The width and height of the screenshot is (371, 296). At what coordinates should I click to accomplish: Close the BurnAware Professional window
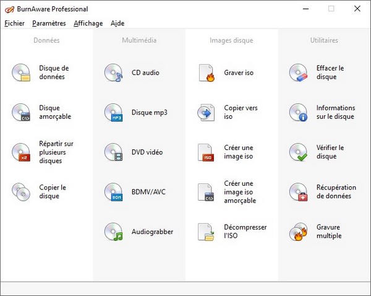pyautogui.click(x=357, y=9)
